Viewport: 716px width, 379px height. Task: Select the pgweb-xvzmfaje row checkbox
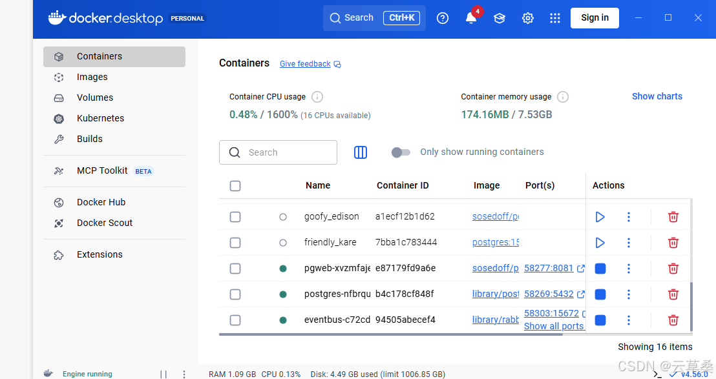235,269
